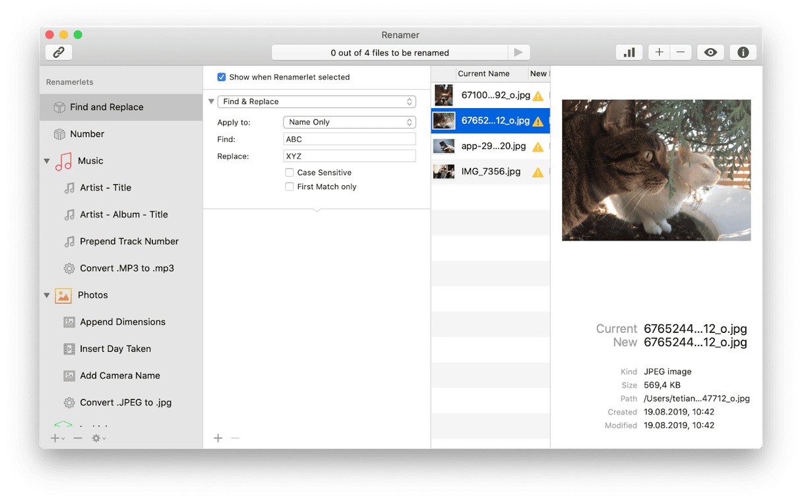Click the chain link icon in toolbar
This screenshot has width=802, height=501.
point(59,53)
